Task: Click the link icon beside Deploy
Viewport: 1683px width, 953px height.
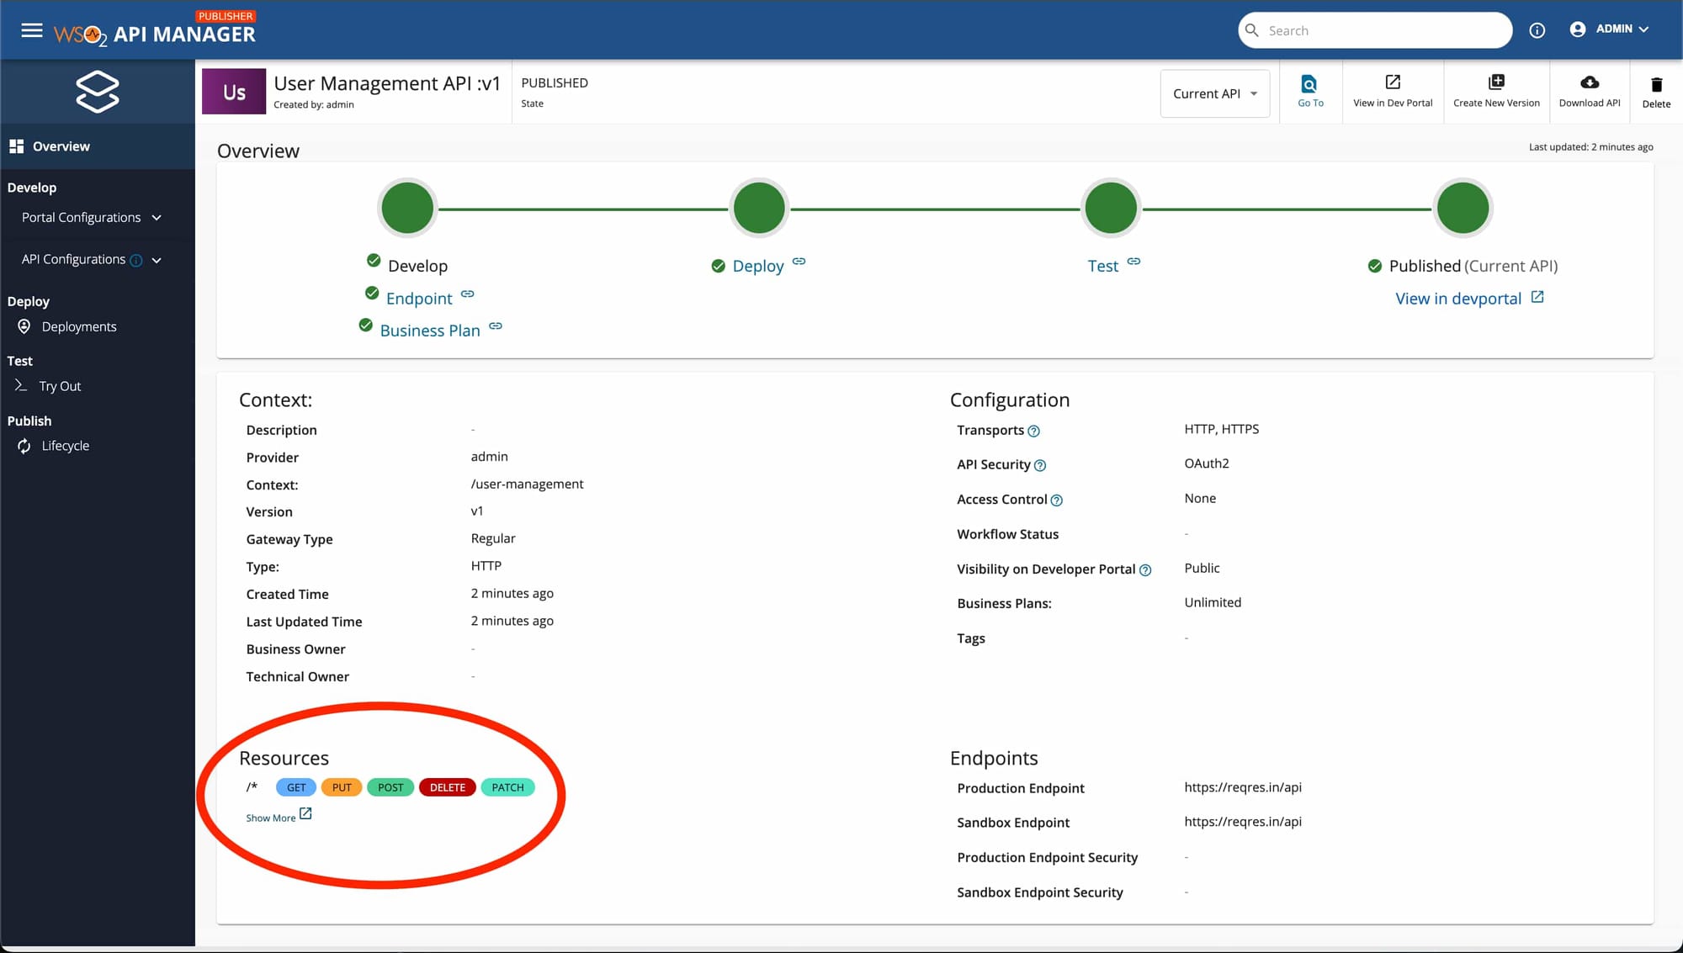Action: pyautogui.click(x=799, y=262)
